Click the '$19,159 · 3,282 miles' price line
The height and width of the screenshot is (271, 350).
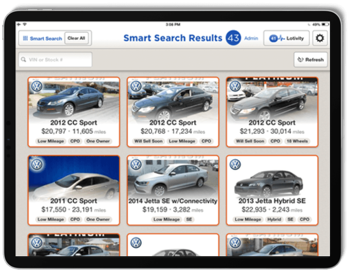tap(173, 210)
